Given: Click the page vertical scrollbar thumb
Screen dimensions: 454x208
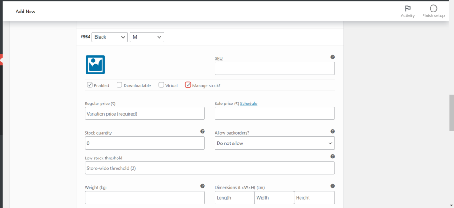Looking at the screenshot, I should [451, 106].
